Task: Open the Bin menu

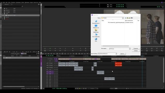Action: 7,2
